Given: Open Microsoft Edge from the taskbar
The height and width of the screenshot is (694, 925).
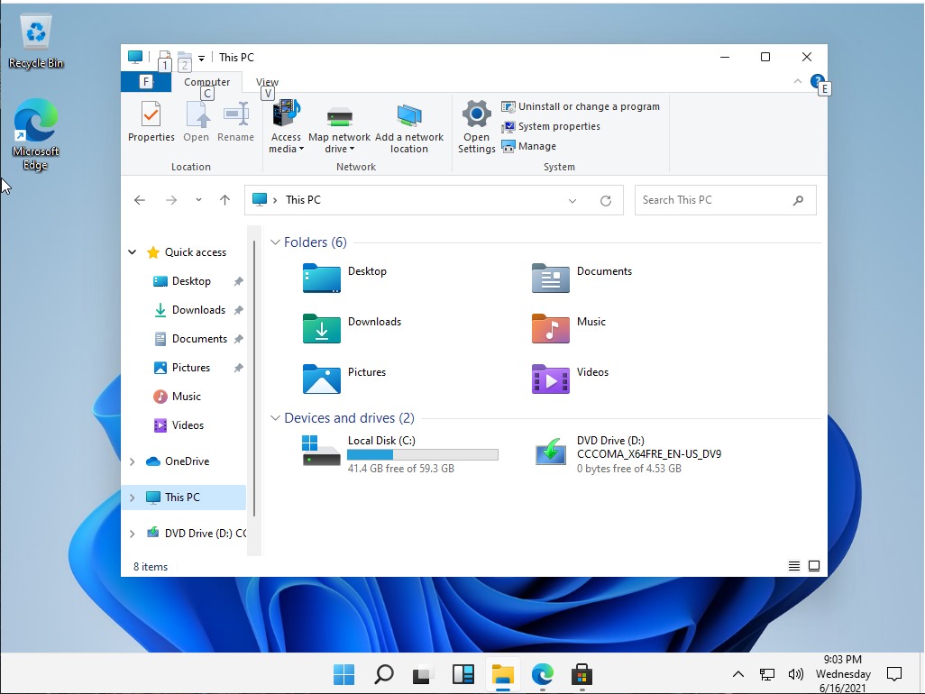Looking at the screenshot, I should (542, 674).
